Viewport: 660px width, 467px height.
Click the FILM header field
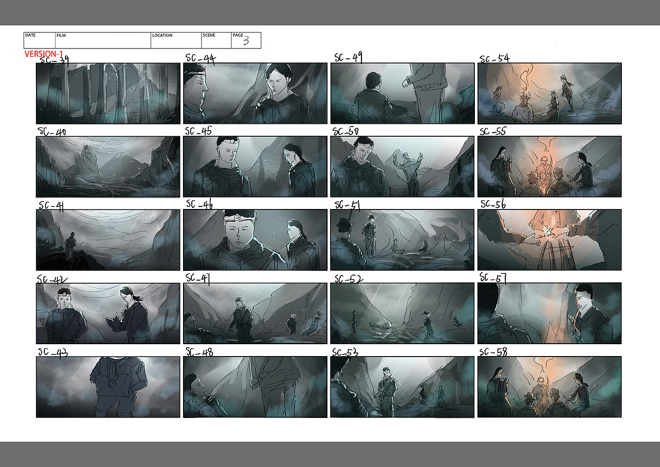click(x=103, y=40)
